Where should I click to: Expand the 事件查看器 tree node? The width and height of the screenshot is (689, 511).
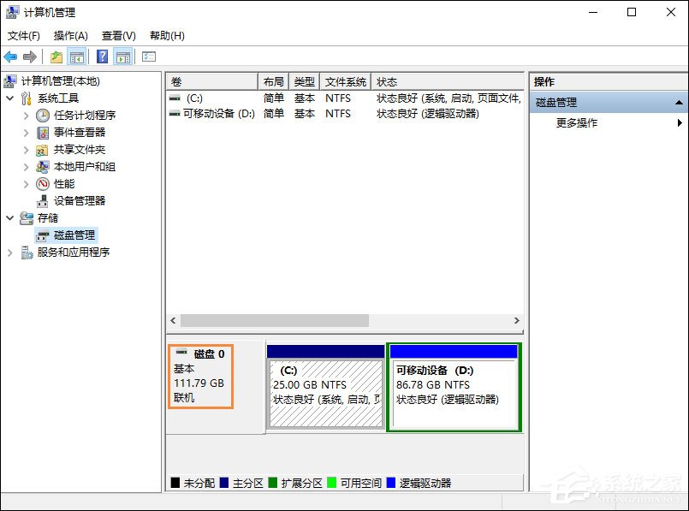[26, 132]
